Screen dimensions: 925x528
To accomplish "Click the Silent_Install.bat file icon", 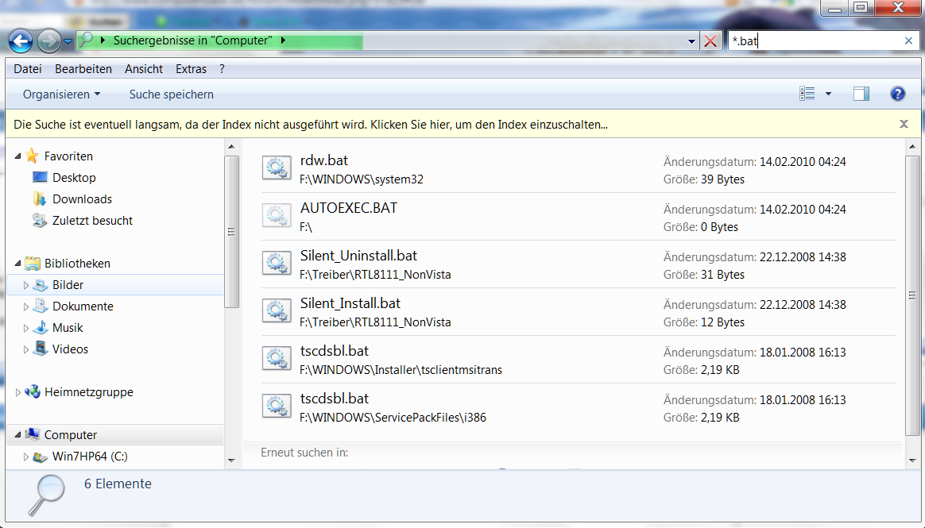I will click(x=277, y=311).
